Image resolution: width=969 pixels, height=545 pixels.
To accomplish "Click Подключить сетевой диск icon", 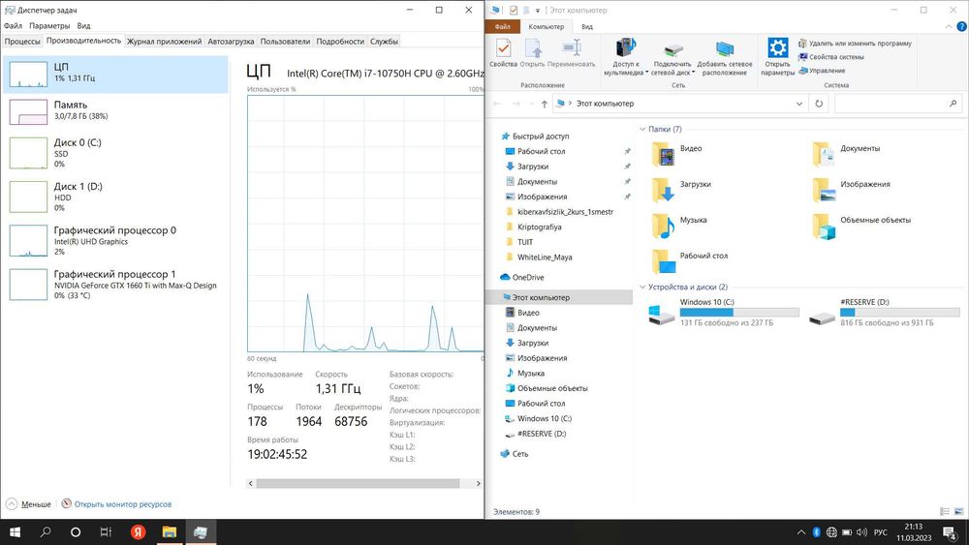I will coord(672,56).
